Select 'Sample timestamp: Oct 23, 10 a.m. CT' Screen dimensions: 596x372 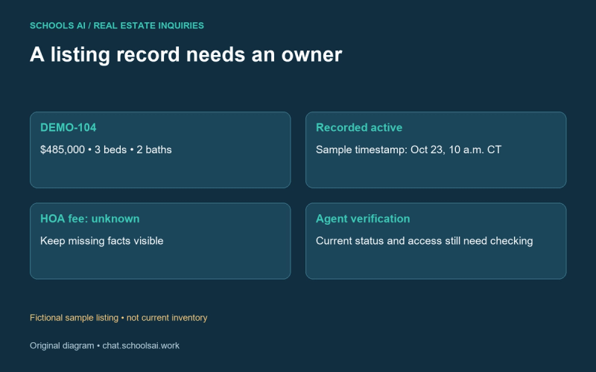(x=408, y=150)
